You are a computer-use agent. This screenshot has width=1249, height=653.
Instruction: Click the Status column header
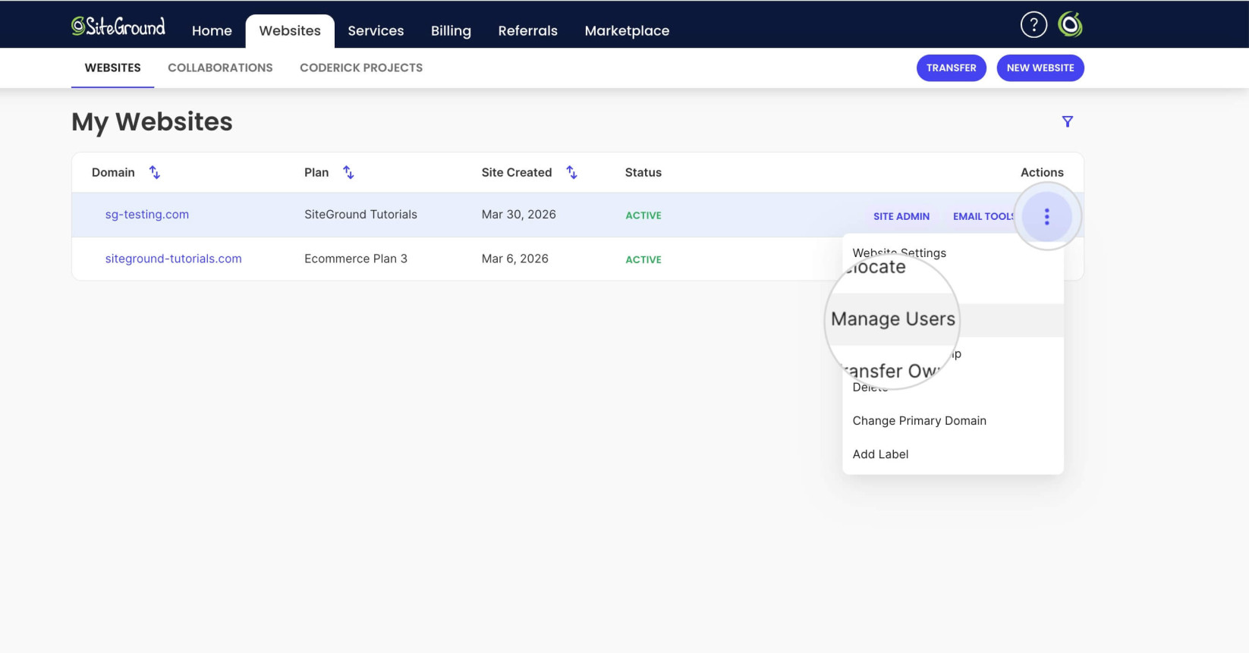click(643, 172)
